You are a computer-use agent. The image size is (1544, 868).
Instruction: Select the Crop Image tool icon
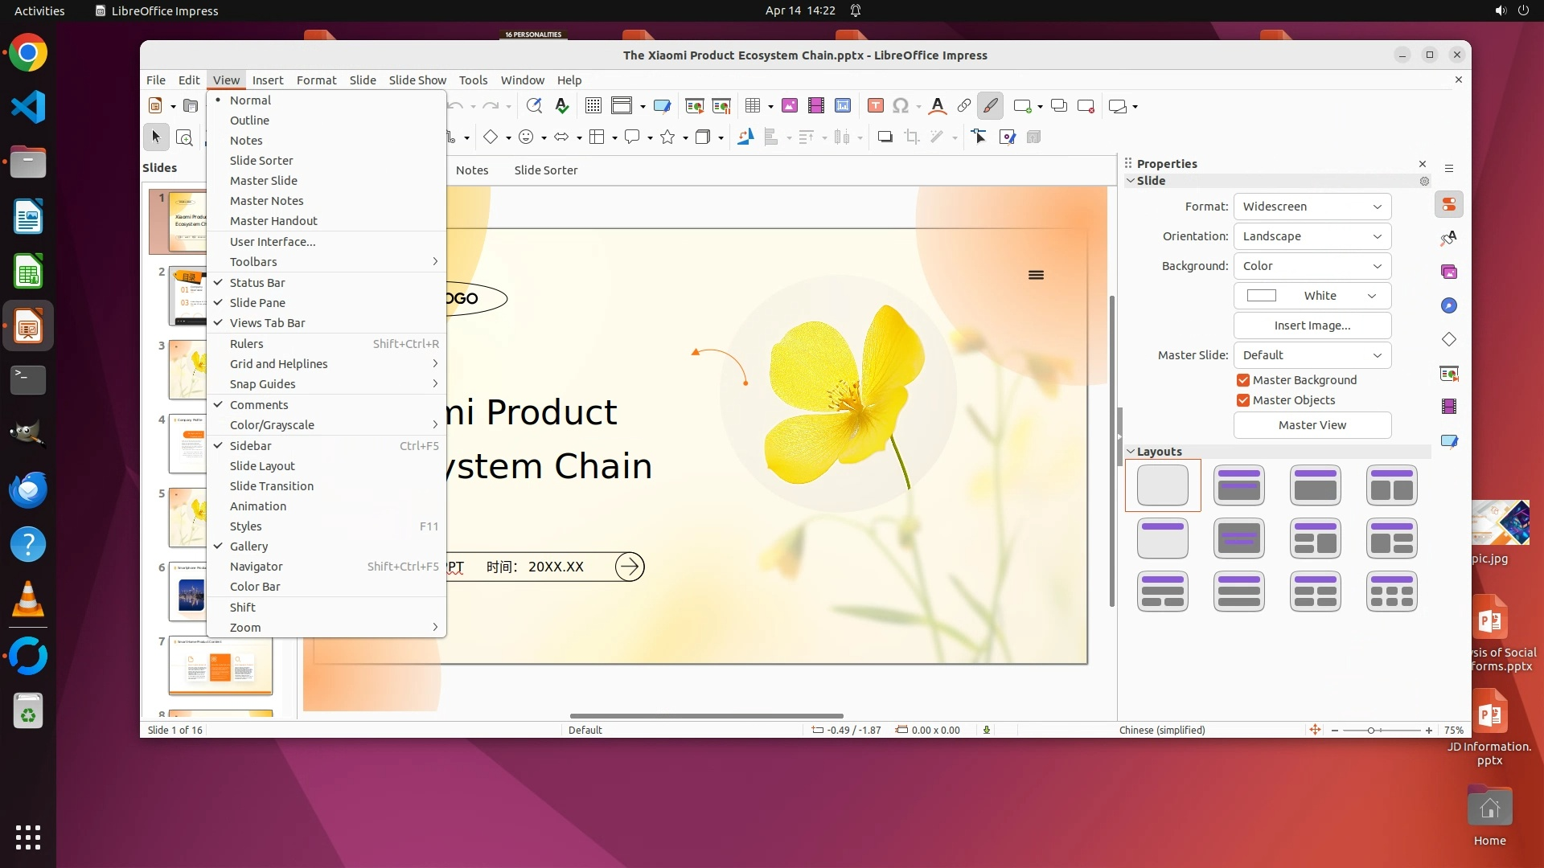[x=912, y=137]
